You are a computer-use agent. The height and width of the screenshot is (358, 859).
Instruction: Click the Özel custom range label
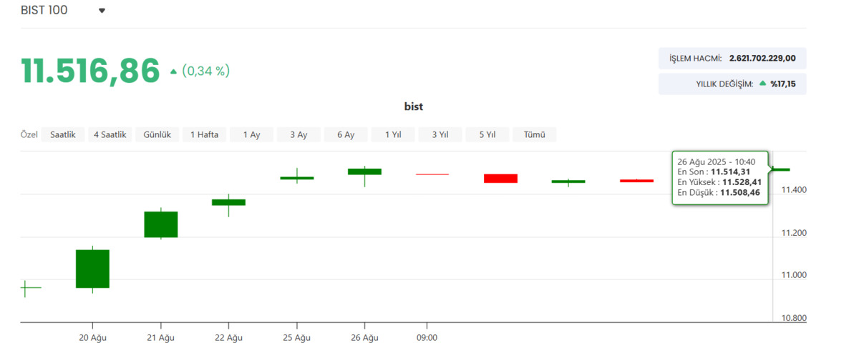click(x=29, y=134)
